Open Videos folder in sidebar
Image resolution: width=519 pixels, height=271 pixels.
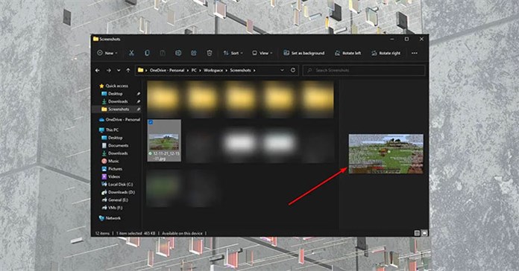pyautogui.click(x=114, y=176)
